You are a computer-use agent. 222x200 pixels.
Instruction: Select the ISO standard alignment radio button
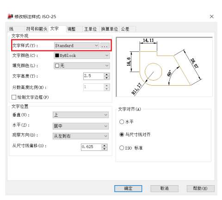(x=122, y=148)
